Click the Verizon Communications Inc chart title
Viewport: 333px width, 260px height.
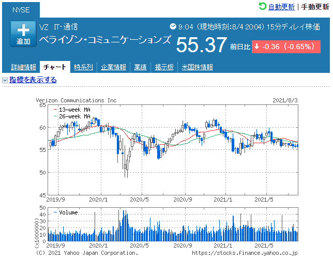(76, 100)
